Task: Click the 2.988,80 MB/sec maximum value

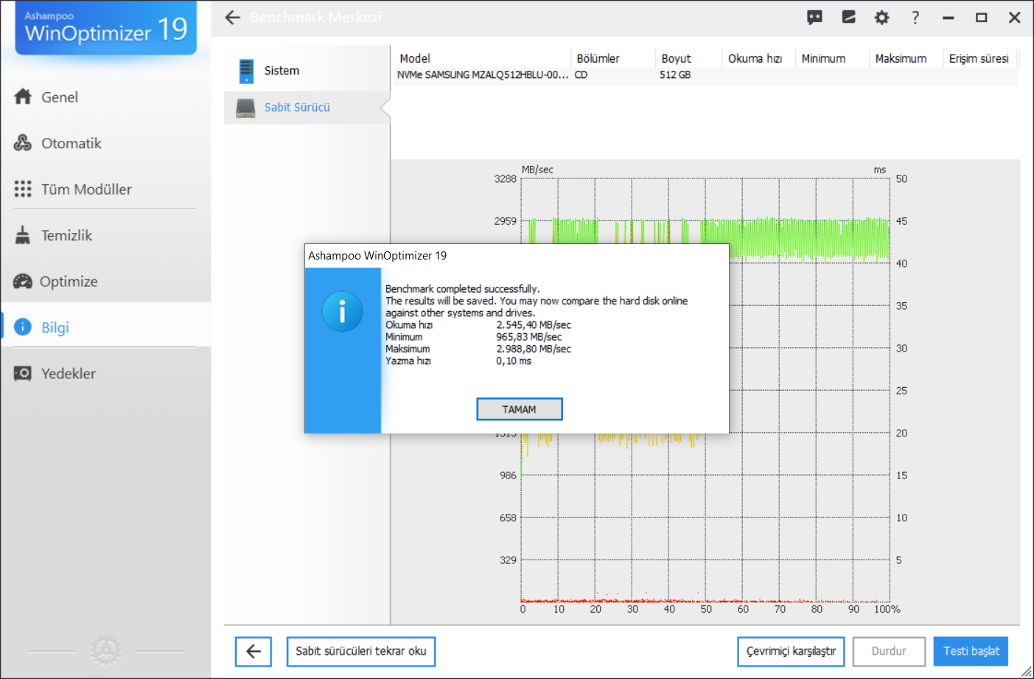Action: [534, 349]
